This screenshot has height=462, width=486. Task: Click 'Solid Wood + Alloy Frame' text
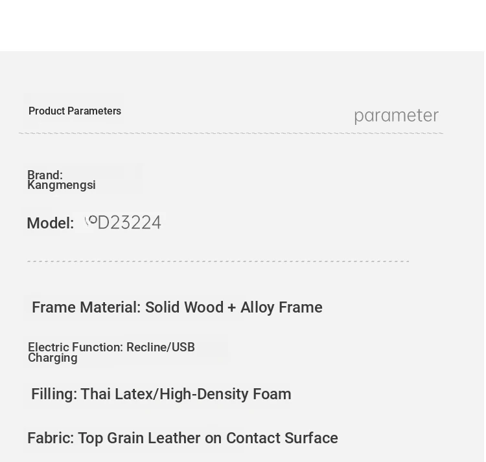coord(234,307)
